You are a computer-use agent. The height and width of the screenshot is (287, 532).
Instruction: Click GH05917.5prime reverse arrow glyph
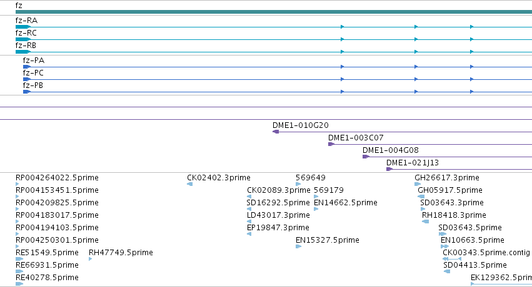[421, 197]
